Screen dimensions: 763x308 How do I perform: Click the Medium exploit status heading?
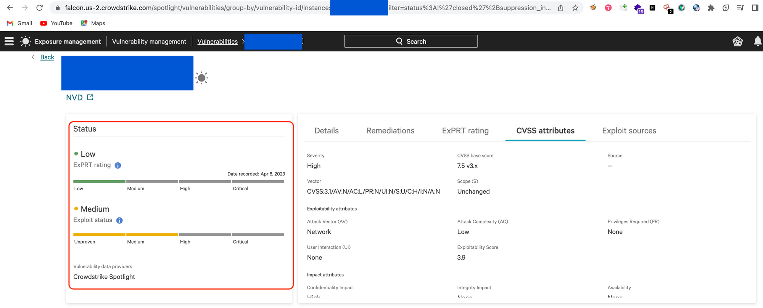coord(95,209)
